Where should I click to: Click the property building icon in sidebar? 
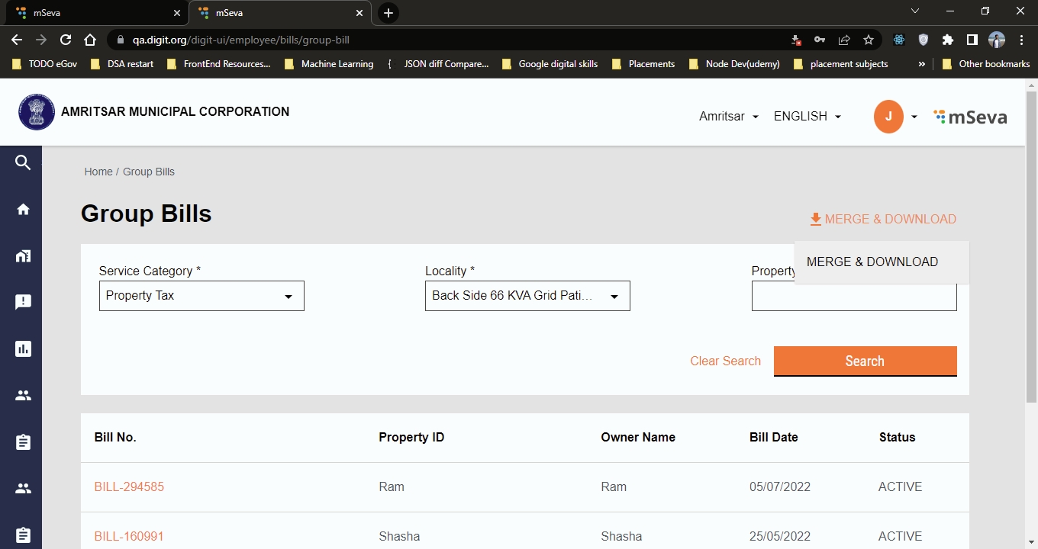click(23, 256)
